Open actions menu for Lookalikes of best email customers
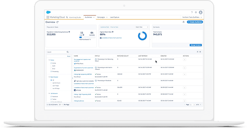 184,88
